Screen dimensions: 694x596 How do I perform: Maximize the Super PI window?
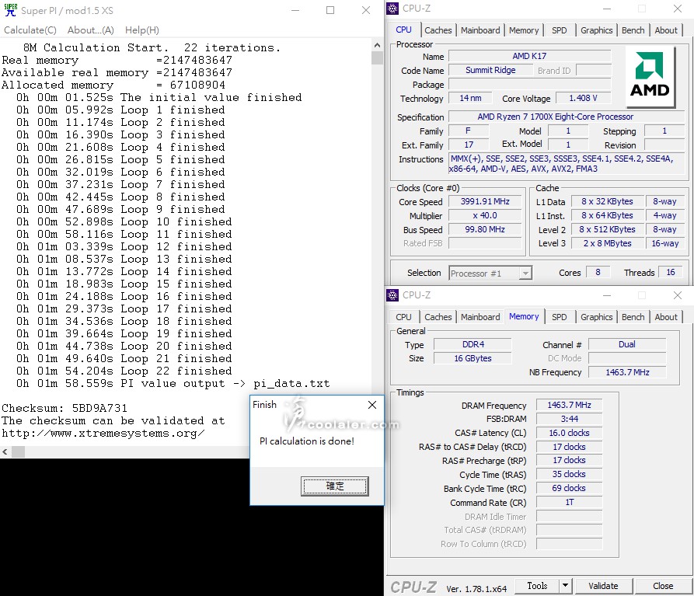pyautogui.click(x=330, y=10)
